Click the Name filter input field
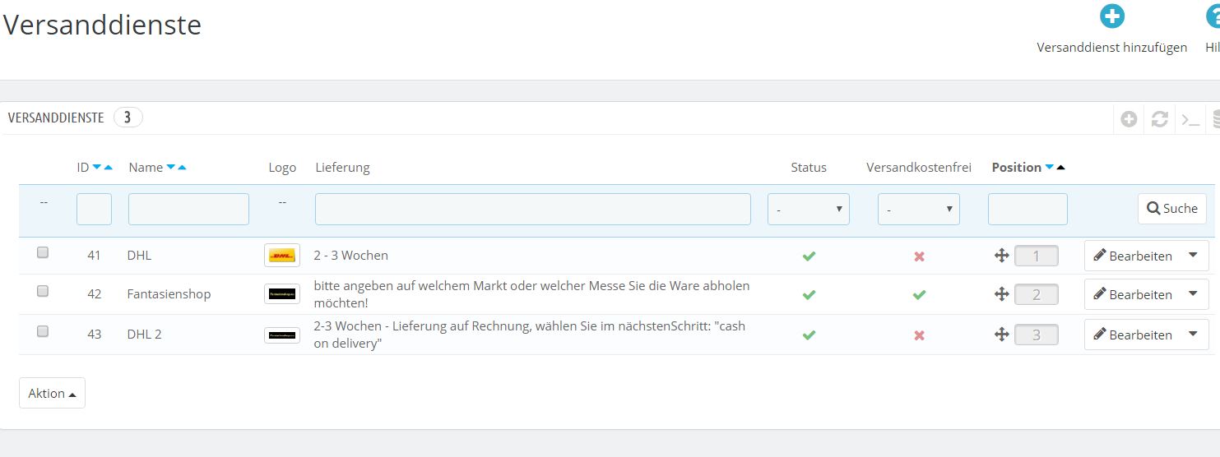This screenshot has width=1220, height=457. coord(188,210)
